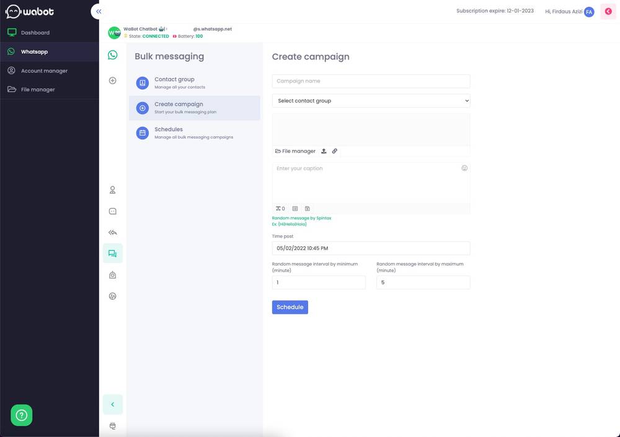Collapse sidebar with the bottom-left arrow
The width and height of the screenshot is (620, 437).
[111, 403]
